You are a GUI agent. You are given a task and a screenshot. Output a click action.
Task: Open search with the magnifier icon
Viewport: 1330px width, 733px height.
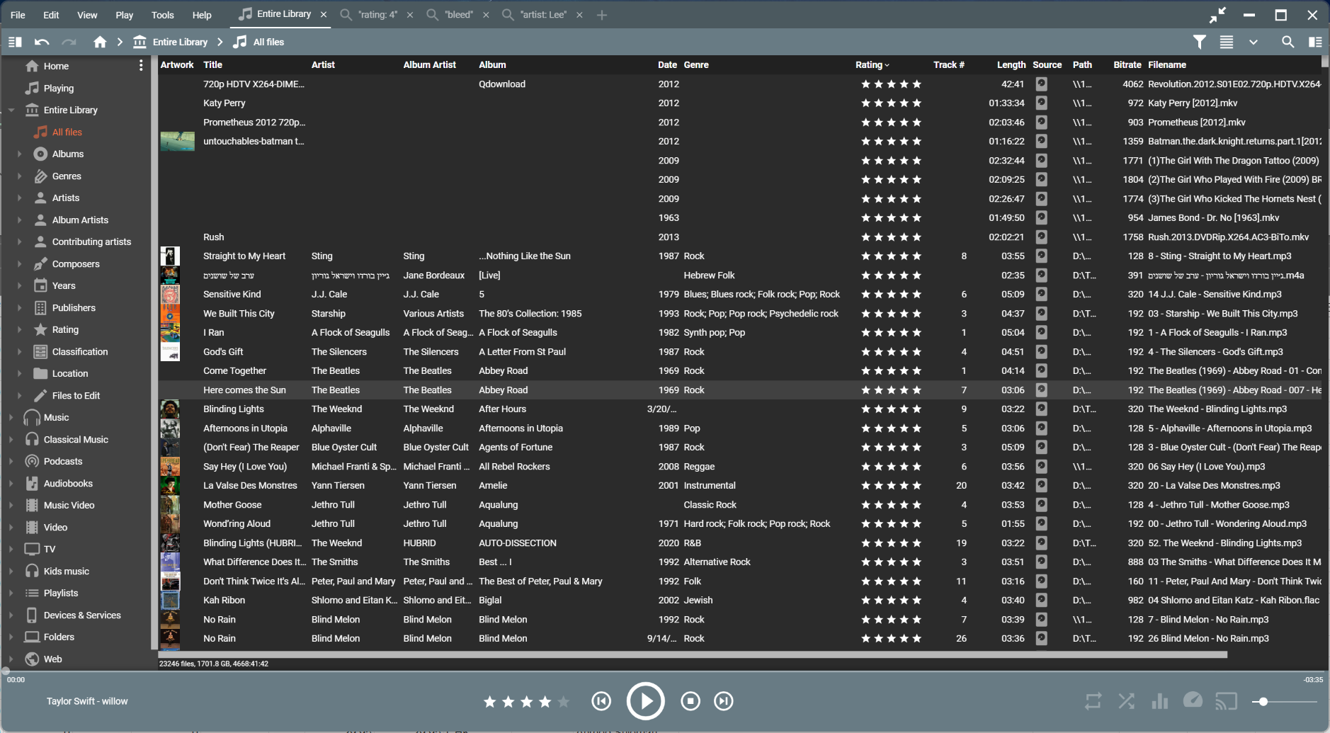[x=1288, y=42]
